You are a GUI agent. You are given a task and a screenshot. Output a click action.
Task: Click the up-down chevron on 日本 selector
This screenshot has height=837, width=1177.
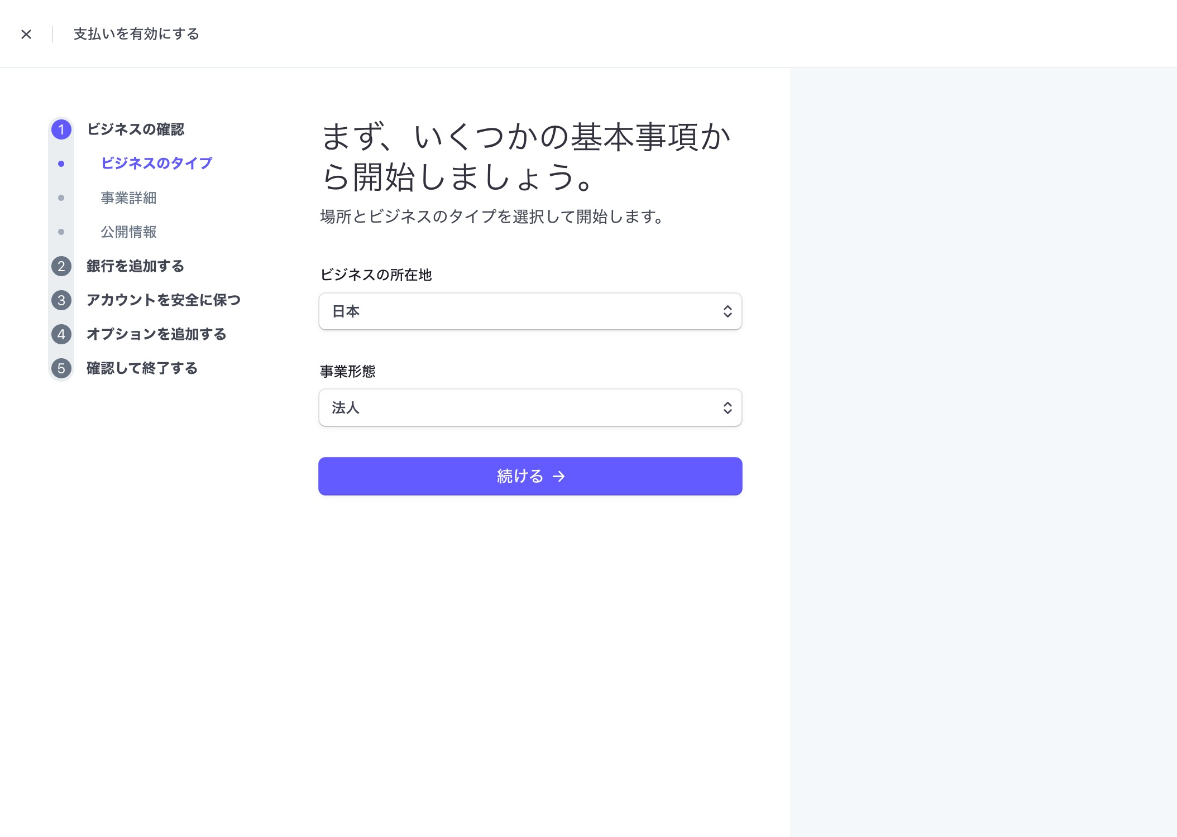727,311
